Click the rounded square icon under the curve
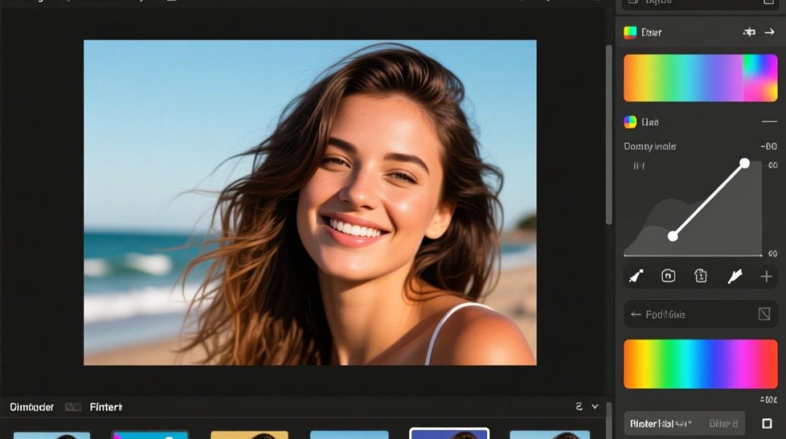 tap(668, 276)
